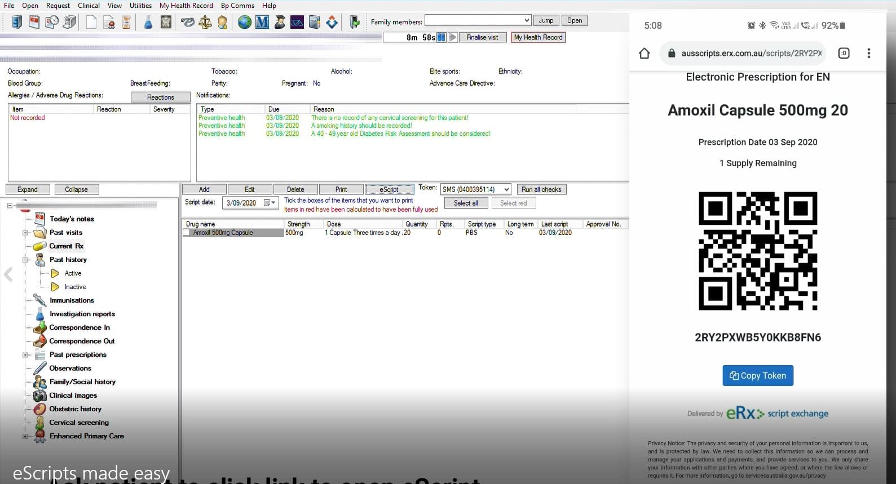The width and height of the screenshot is (896, 484).
Task: Click the clock waiting room icon
Action: click(52, 22)
